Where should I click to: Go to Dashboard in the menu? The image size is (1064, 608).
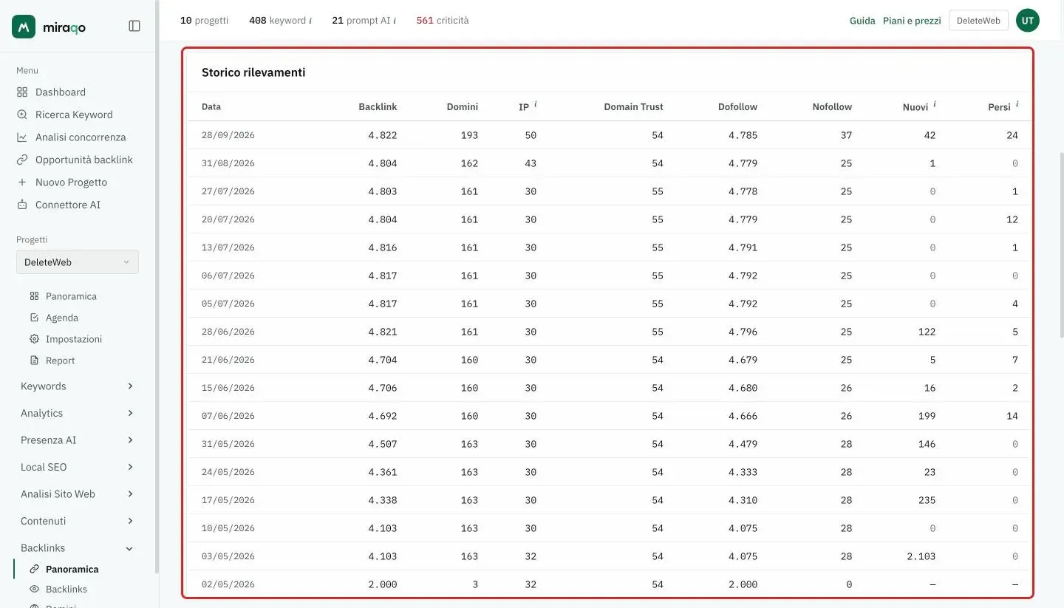[61, 92]
